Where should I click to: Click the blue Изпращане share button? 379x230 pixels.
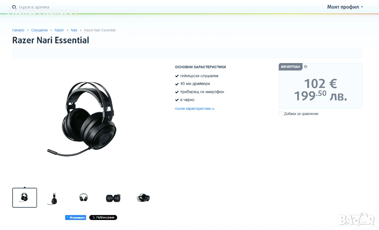pos(76,218)
